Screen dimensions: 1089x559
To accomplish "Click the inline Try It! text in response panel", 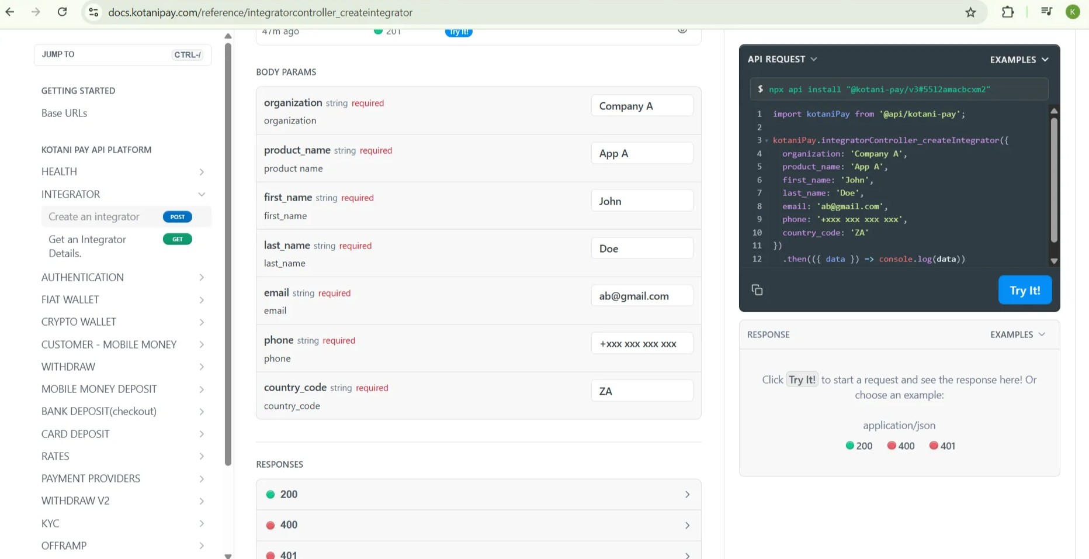I will click(x=802, y=379).
